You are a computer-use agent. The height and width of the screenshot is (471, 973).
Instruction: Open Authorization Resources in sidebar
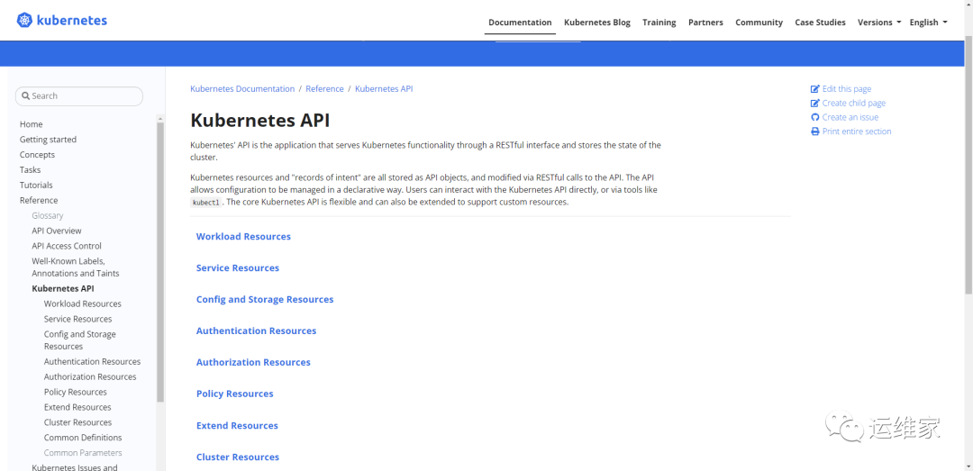90,376
